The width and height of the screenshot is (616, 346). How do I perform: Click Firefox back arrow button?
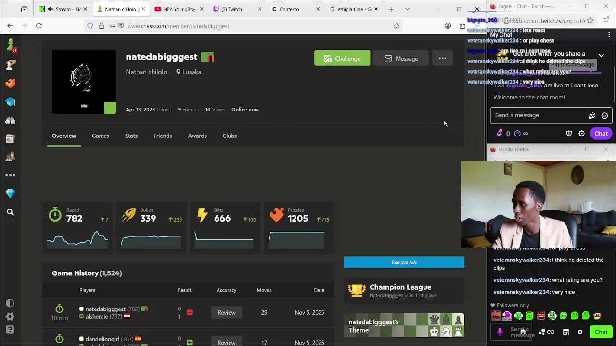pos(10,26)
